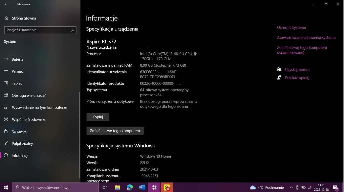Open Ochrona systemu link
This screenshot has width=344, height=192.
point(291,28)
